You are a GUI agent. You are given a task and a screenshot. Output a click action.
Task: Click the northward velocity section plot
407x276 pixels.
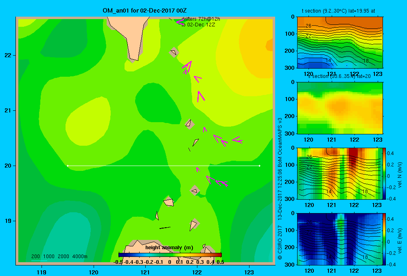pyautogui.click(x=340, y=173)
